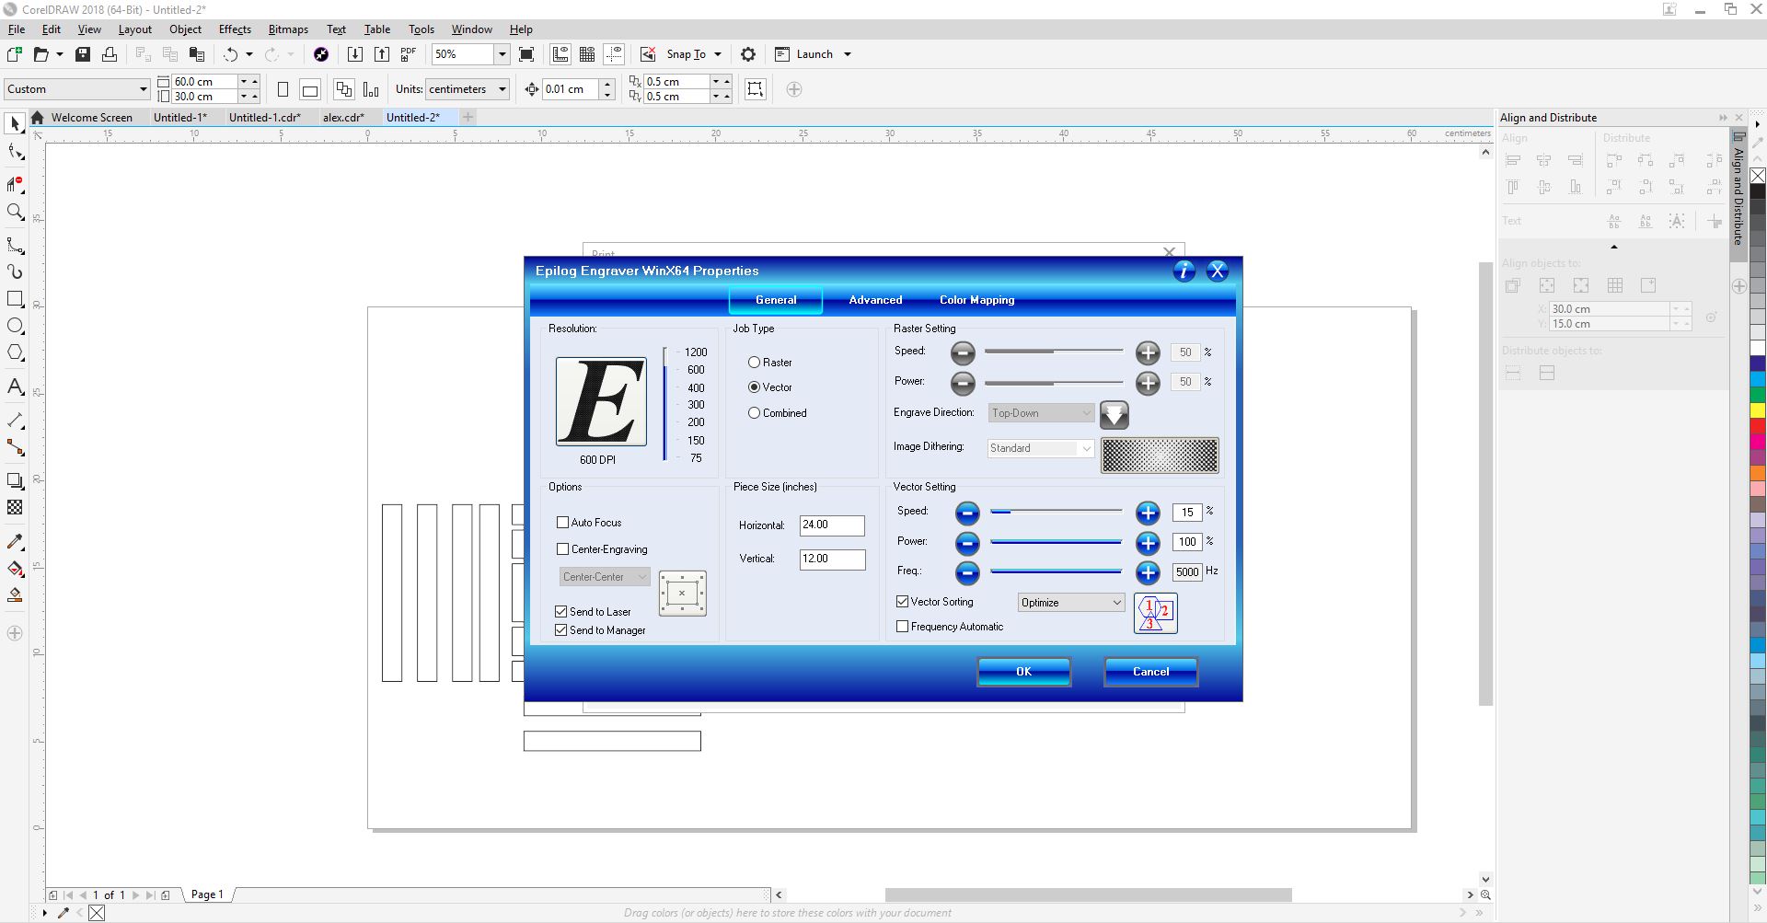Select the Interactive Fill tool
The height and width of the screenshot is (923, 1767).
(15, 569)
